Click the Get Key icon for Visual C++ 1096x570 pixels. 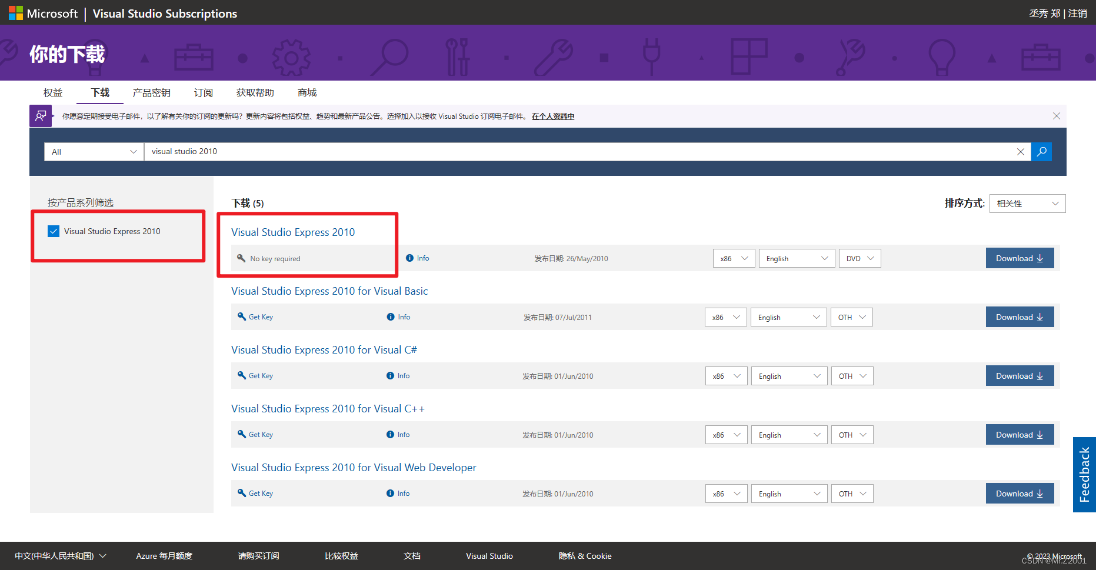pyautogui.click(x=242, y=434)
